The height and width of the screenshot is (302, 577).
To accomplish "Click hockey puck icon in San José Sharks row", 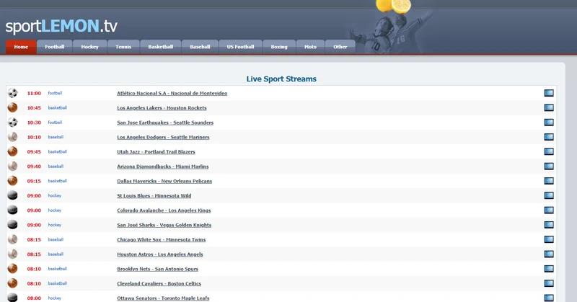I will click(12, 225).
